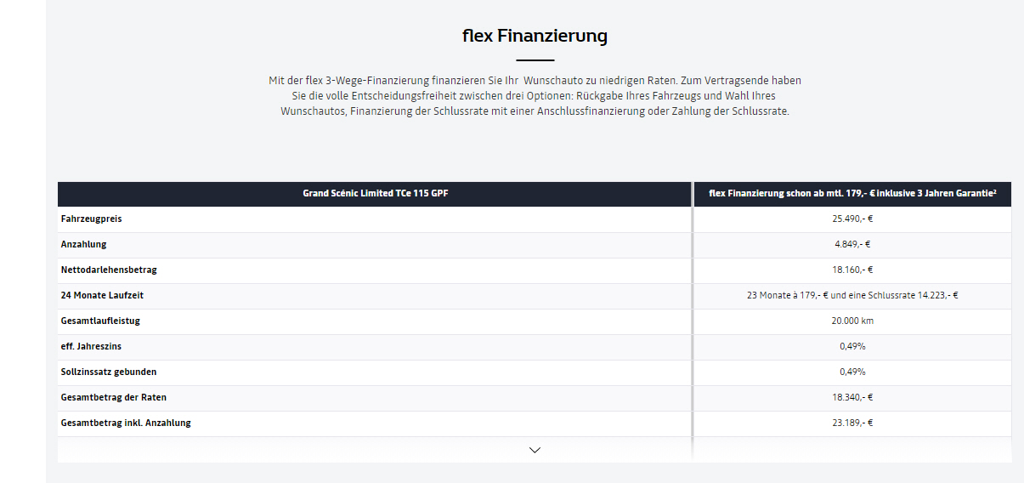
Task: Click the Gesamtbetrag der Raten label
Action: tap(113, 397)
